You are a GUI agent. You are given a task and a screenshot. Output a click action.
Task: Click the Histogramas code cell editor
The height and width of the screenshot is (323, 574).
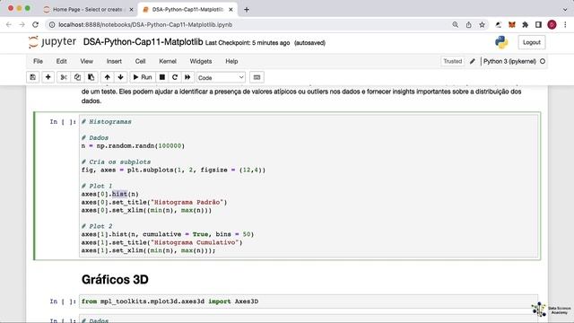pyautogui.click(x=309, y=186)
